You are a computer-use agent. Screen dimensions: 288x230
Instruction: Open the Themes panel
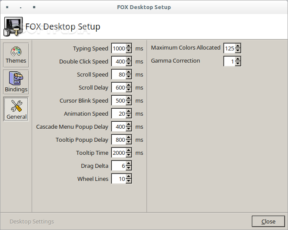(x=16, y=55)
